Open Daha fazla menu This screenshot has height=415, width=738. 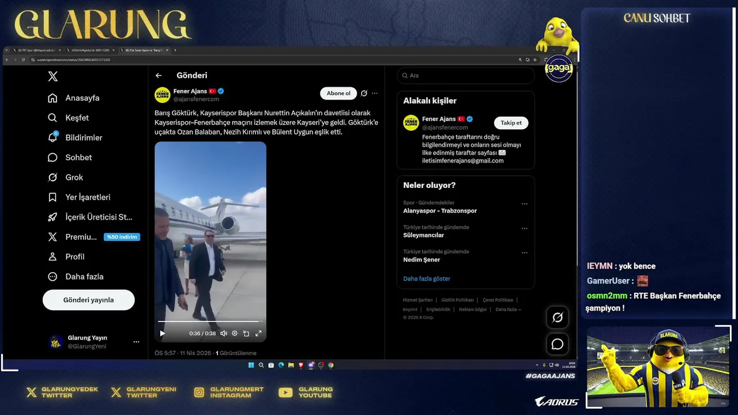[76, 277]
